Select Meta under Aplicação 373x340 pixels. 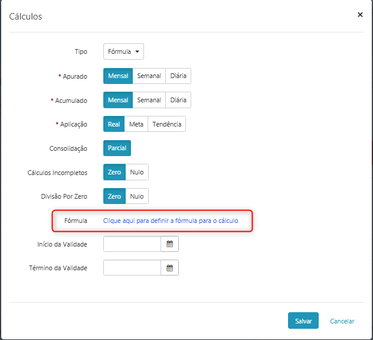(x=136, y=124)
